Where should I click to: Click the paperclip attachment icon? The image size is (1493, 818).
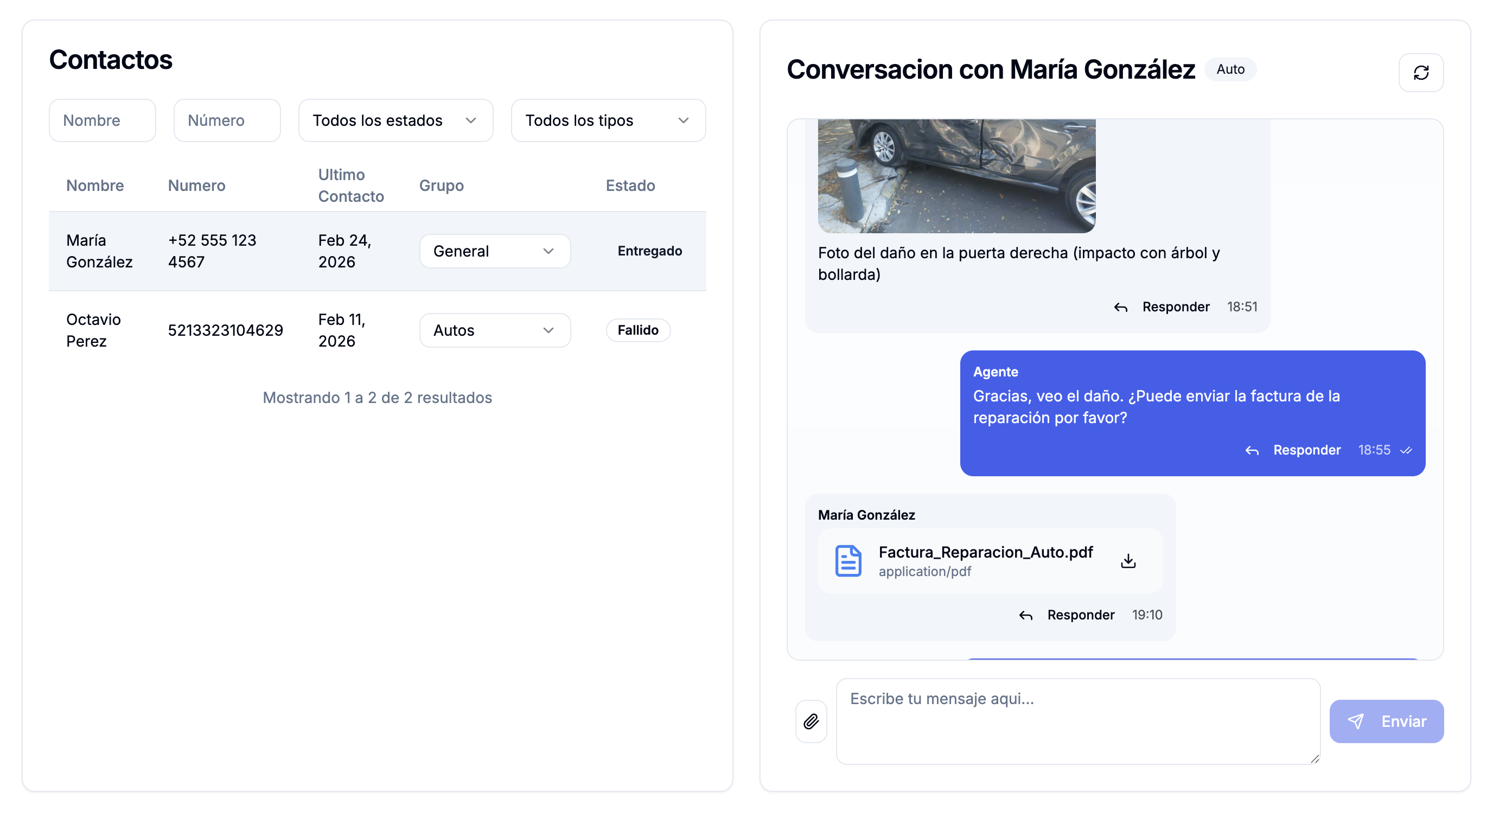tap(811, 721)
